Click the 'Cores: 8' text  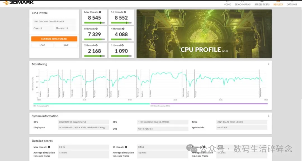[x=37, y=28]
